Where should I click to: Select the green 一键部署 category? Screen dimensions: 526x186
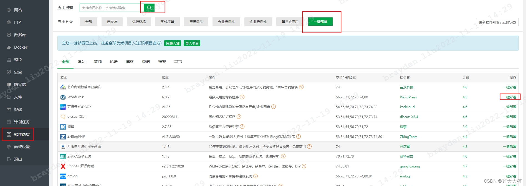pos(320,22)
